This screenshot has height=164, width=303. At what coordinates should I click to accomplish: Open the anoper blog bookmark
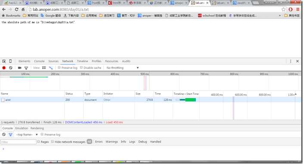(150, 16)
